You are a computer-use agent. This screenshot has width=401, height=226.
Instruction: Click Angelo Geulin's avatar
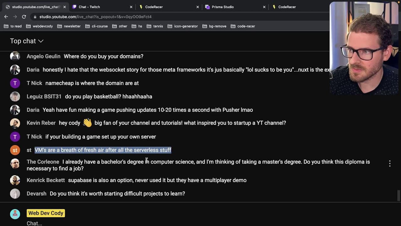(15, 56)
